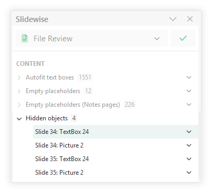
Task: Click the green checkmark run-review button
Action: (x=183, y=38)
